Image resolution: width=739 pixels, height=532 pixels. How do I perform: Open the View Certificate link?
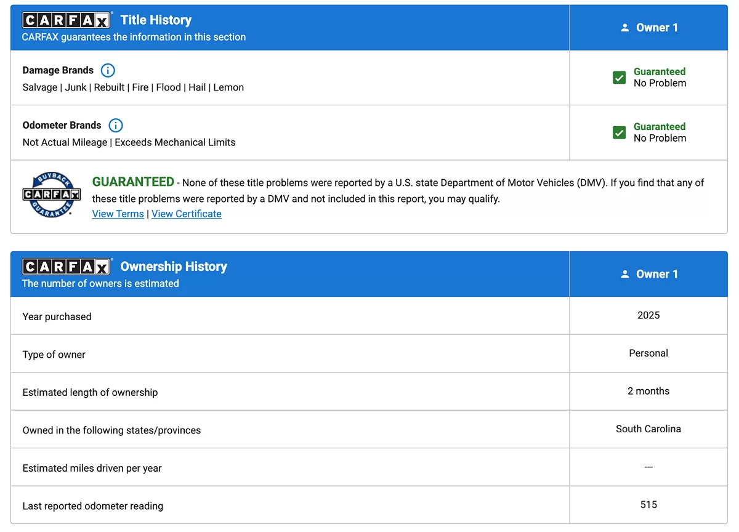pyautogui.click(x=186, y=214)
